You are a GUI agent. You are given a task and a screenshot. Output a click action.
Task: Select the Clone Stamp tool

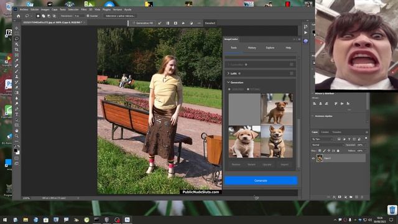(x=17, y=77)
